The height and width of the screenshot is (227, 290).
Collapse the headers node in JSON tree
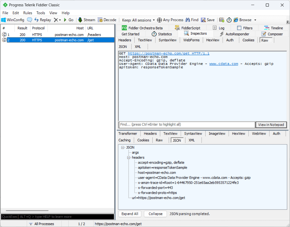[x=128, y=158]
